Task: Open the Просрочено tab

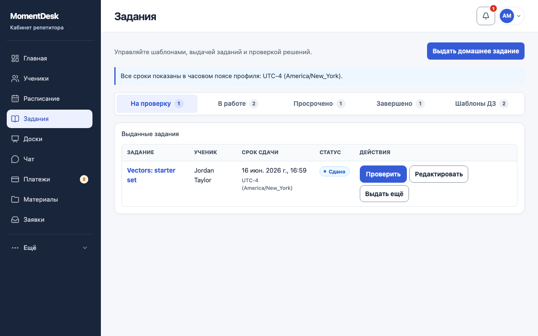Action: point(319,104)
